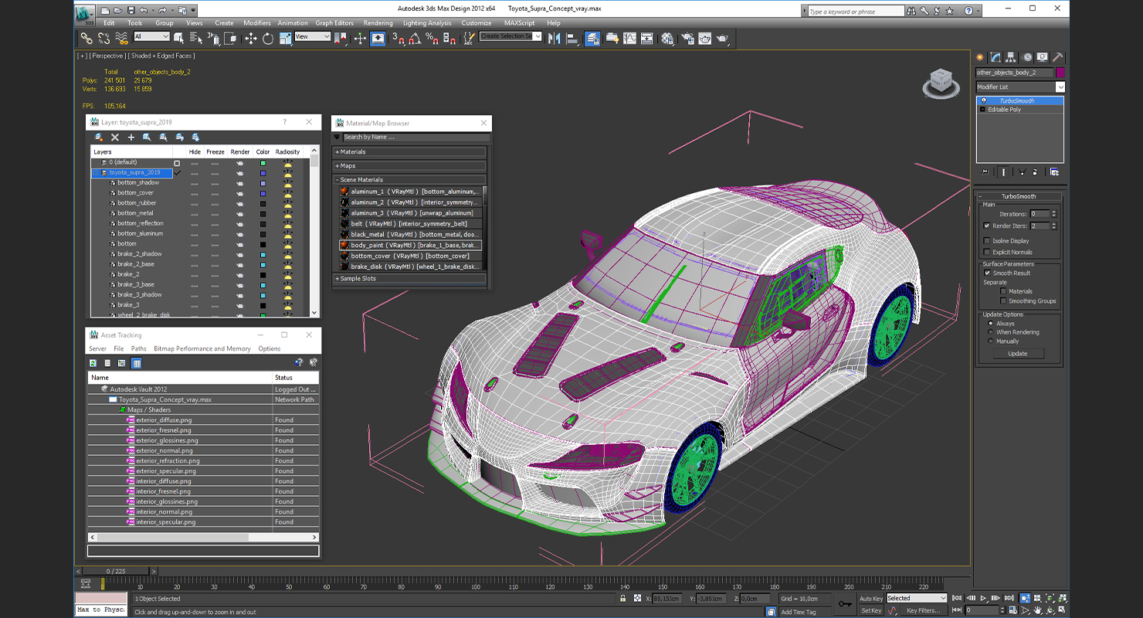Click Configure Modifier Sets icon

[x=1054, y=171]
